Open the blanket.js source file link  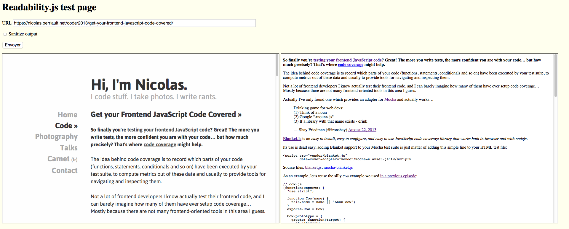pyautogui.click(x=313, y=168)
